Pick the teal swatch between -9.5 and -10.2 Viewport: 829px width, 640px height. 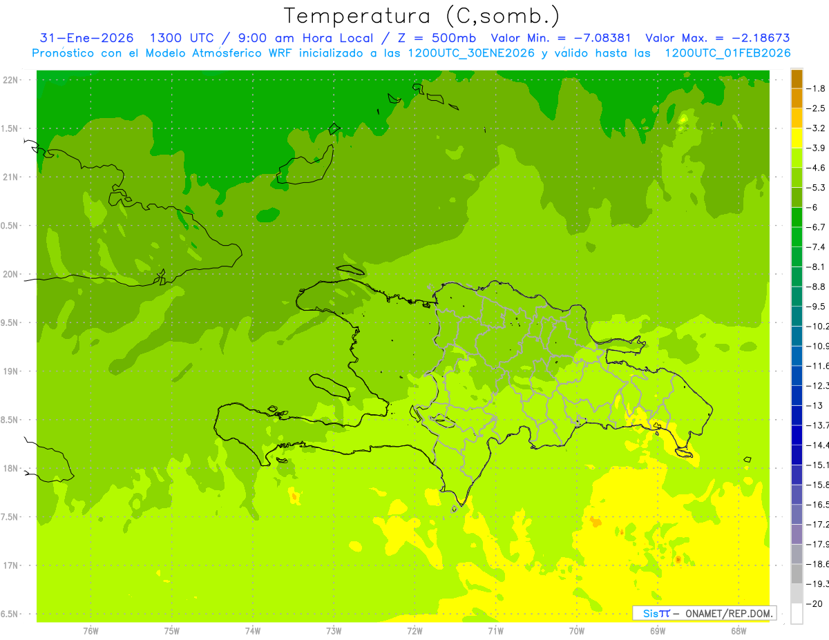coord(797,317)
